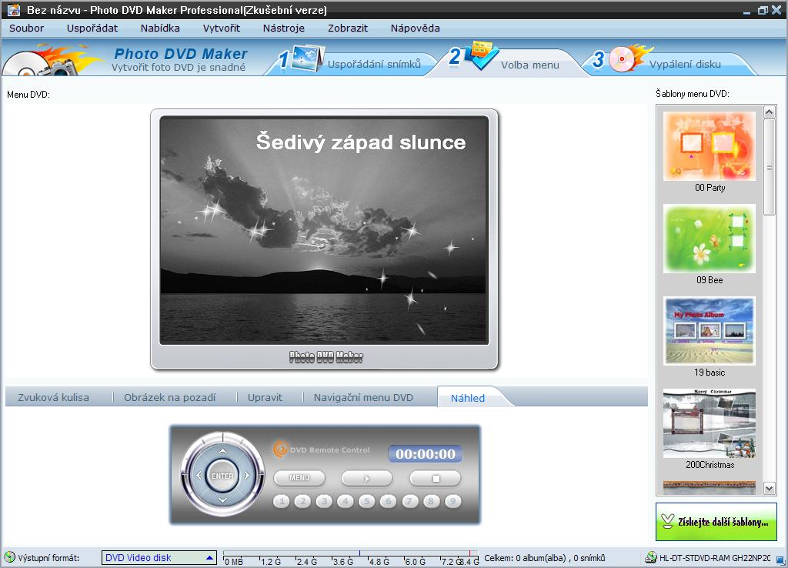Image resolution: width=788 pixels, height=568 pixels.
Task: Click the remote's up arrow
Action: (x=222, y=451)
